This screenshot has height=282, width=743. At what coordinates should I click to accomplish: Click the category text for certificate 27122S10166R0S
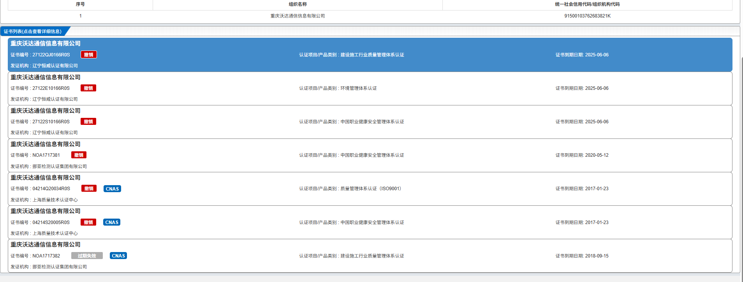coord(372,122)
